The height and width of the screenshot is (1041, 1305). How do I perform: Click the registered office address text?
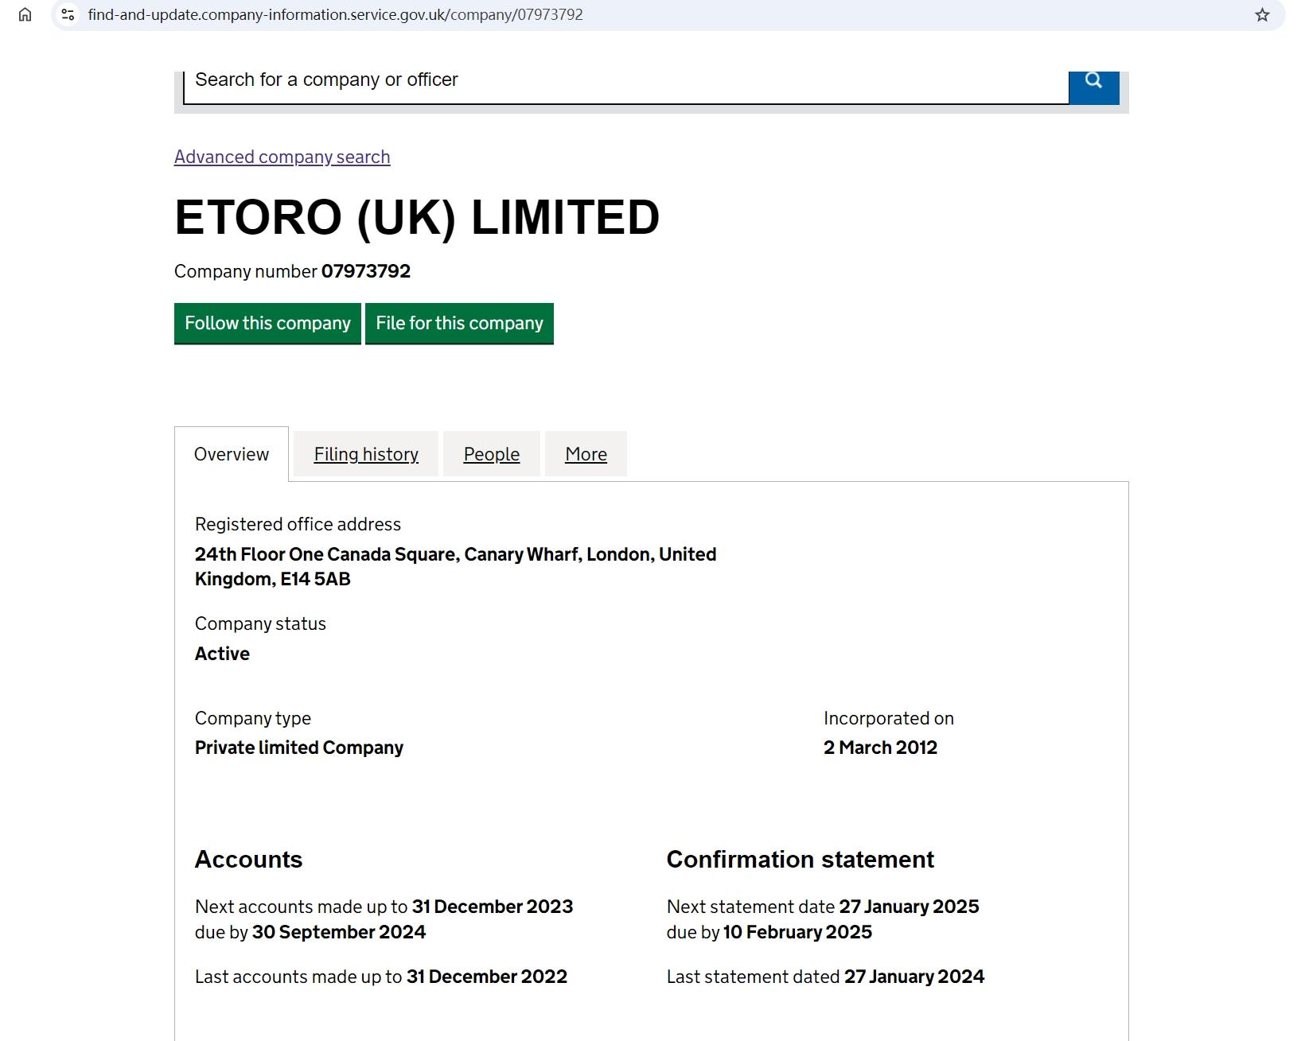pos(455,566)
